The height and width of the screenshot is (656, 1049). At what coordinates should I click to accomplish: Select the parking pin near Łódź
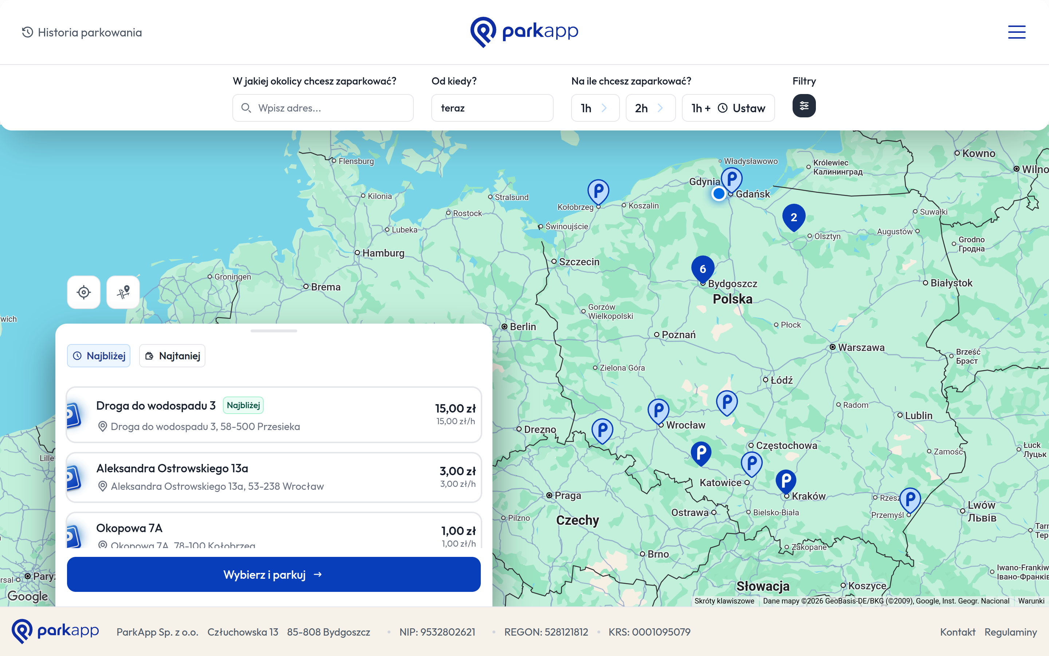pyautogui.click(x=727, y=403)
